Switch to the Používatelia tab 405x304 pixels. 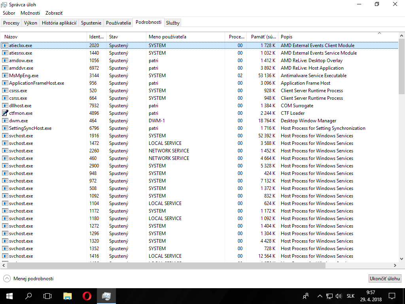tap(118, 23)
